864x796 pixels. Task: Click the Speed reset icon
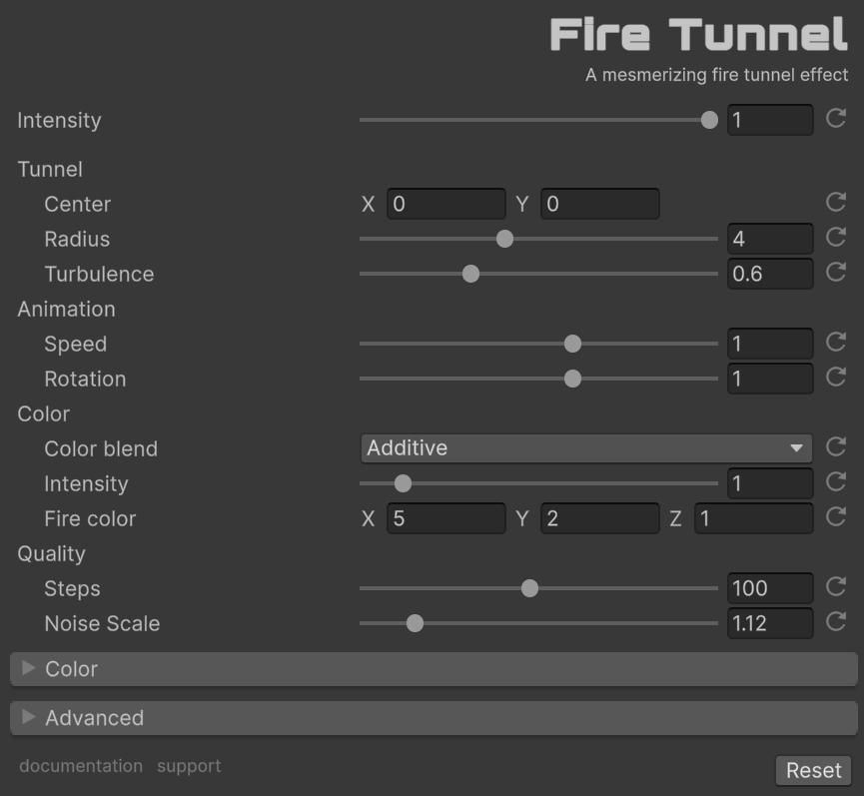click(x=836, y=343)
